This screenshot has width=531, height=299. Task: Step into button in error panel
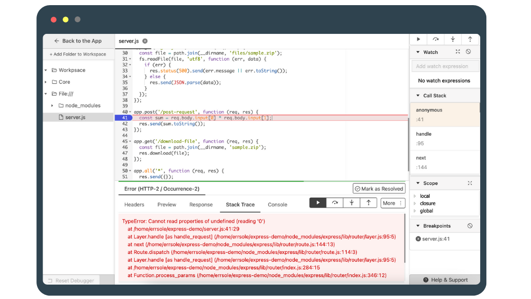pyautogui.click(x=351, y=203)
